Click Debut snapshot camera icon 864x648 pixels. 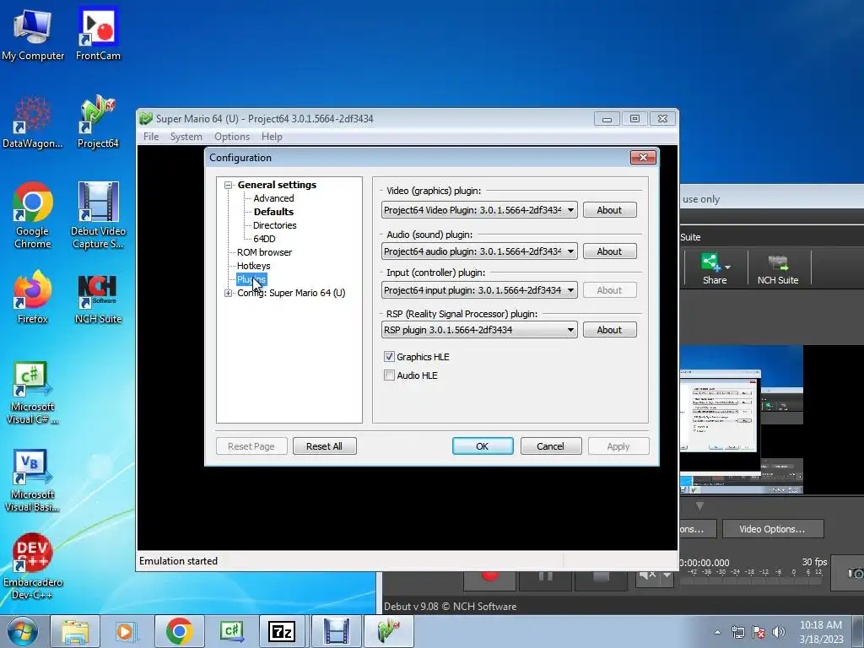[855, 574]
